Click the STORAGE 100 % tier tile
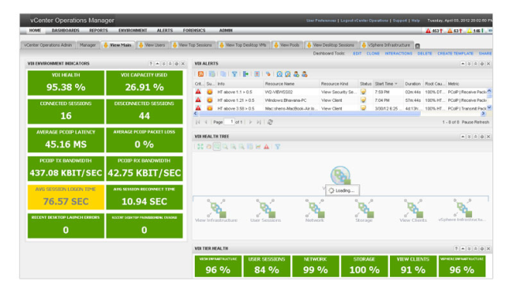This screenshot has height=293, width=513. point(364,266)
